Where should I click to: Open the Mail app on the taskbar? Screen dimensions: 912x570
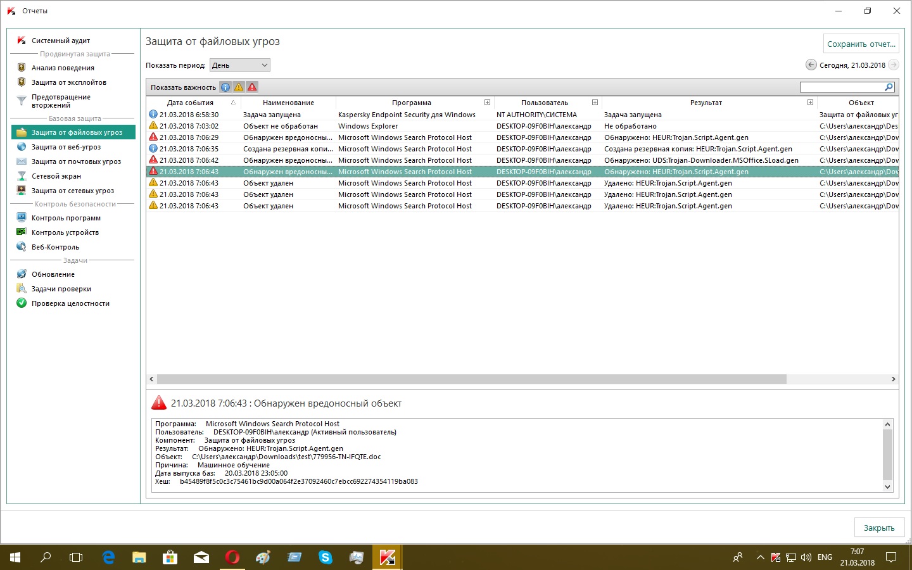[201, 557]
